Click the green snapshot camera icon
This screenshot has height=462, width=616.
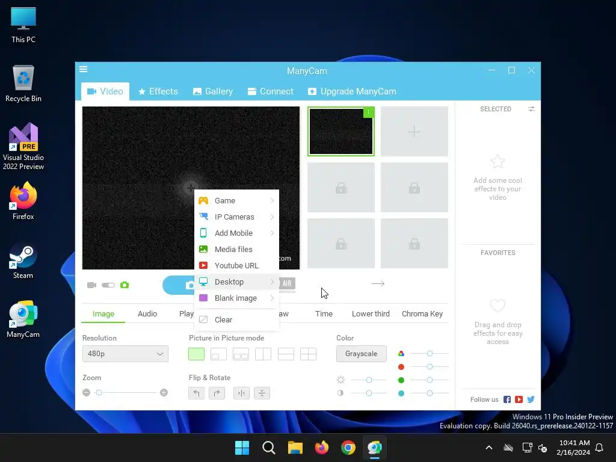(125, 285)
